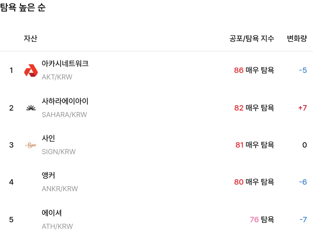Screen dimensions: 313x239
Task: Click the AKT/KRW ticker link
Action: [x=57, y=77]
